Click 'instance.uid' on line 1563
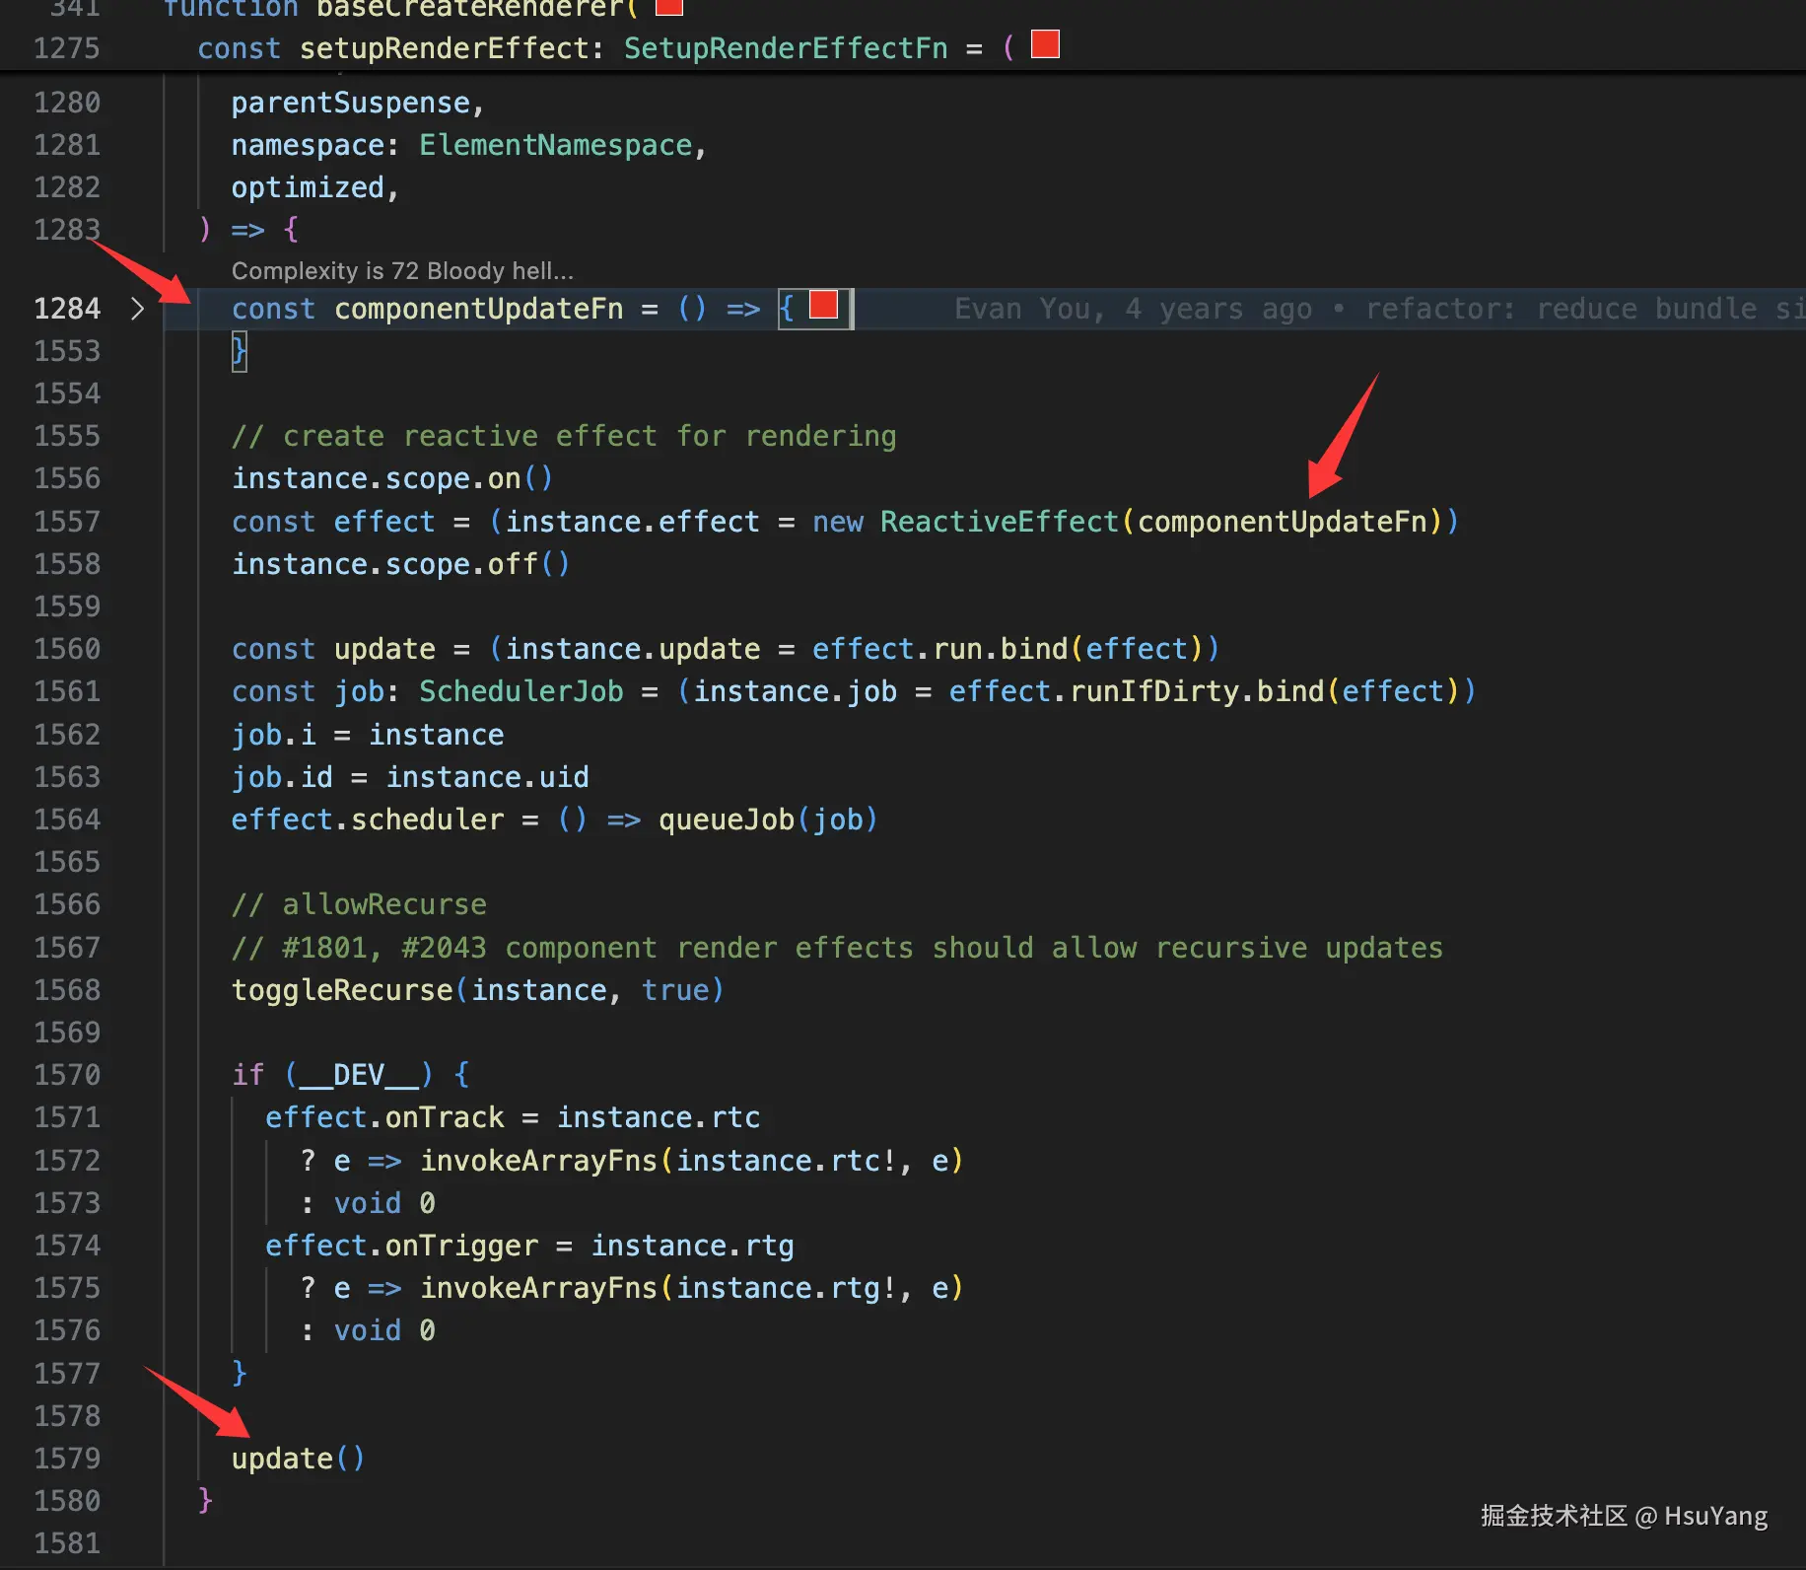This screenshot has height=1570, width=1806. click(487, 777)
